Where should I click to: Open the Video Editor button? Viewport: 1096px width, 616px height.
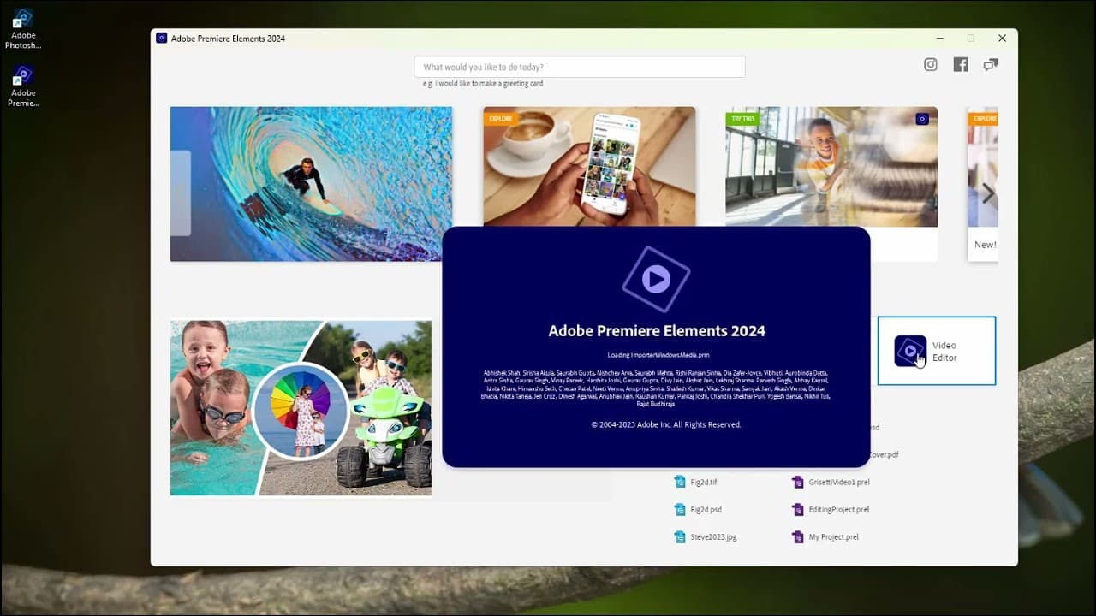(937, 351)
